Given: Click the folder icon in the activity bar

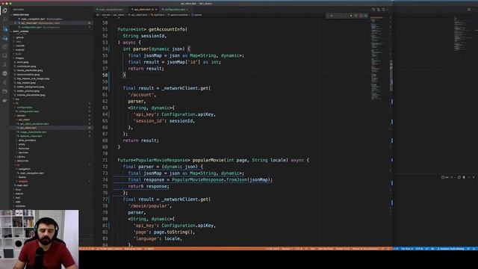Looking at the screenshot, I should [x=5, y=91].
